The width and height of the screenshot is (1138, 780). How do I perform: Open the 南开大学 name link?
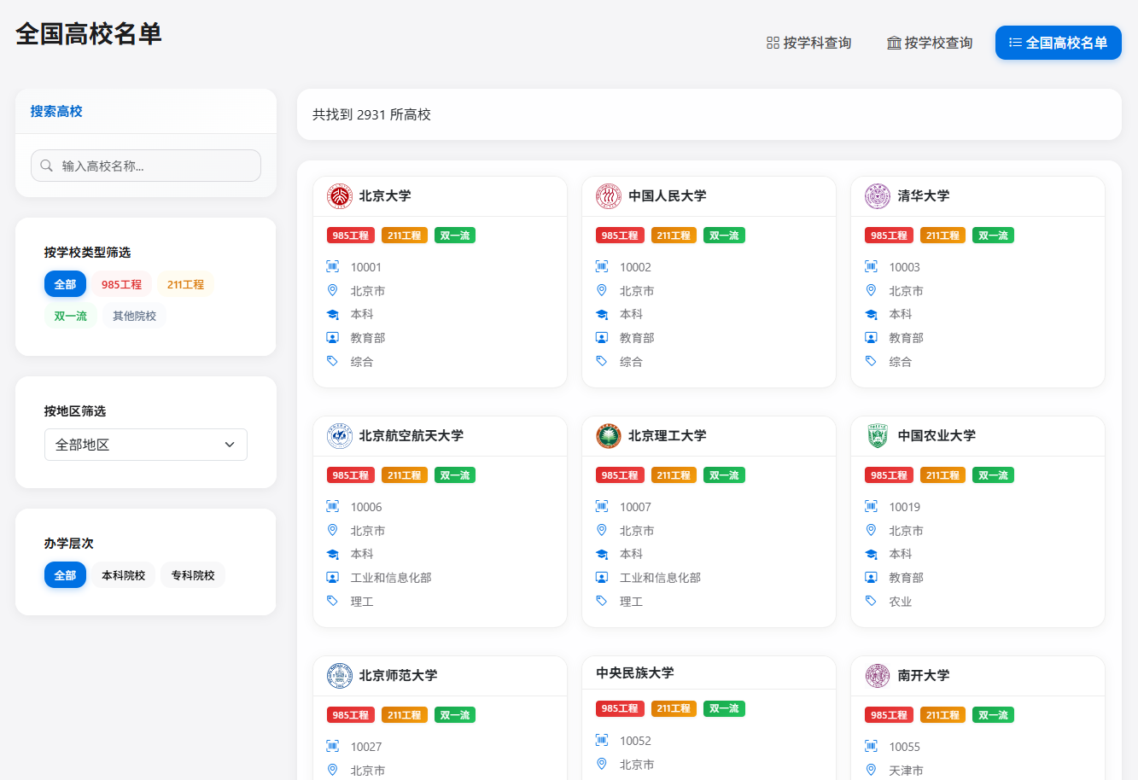coord(924,676)
